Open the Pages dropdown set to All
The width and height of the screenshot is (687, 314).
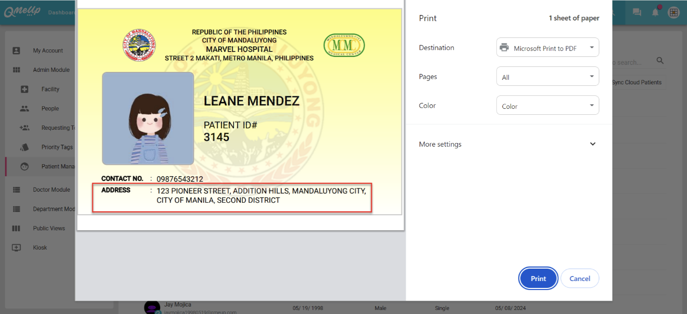[547, 77]
